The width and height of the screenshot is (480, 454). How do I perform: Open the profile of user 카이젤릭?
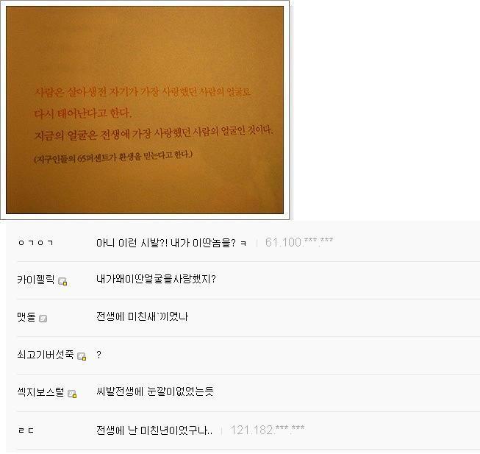[36, 279]
